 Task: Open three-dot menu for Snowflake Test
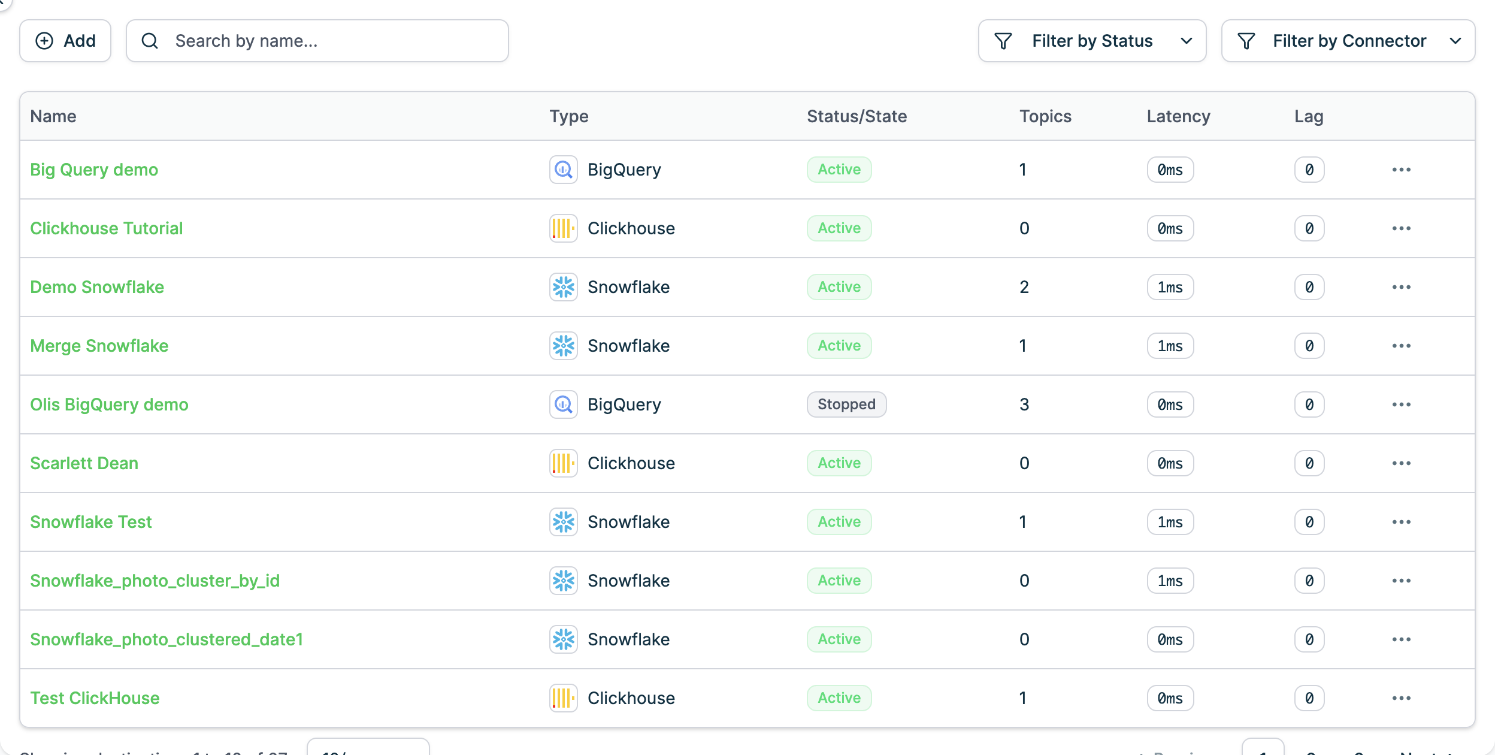[x=1401, y=522]
